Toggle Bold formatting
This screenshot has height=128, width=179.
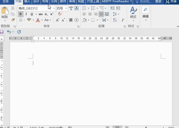(x=21, y=14)
